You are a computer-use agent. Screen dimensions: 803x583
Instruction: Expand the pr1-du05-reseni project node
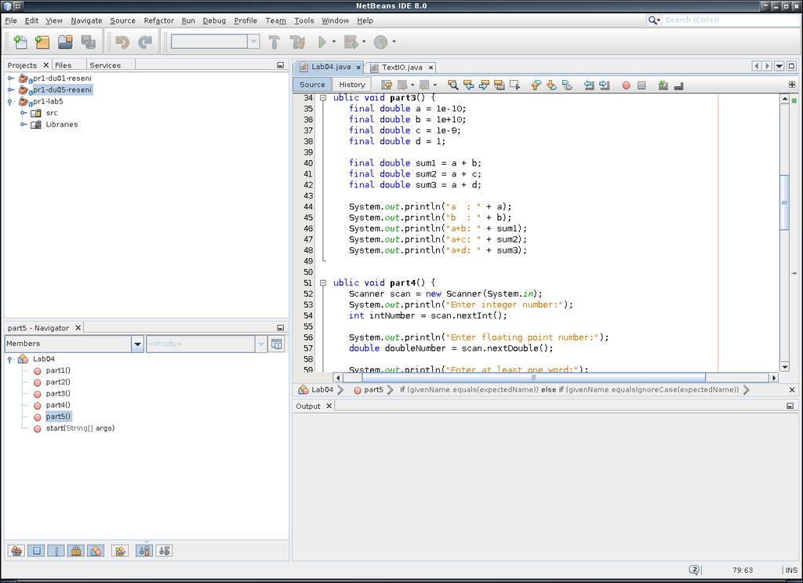(10, 89)
